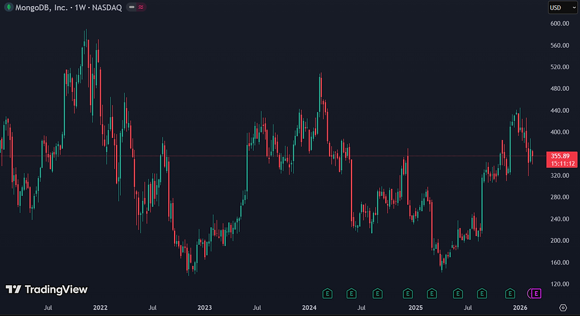
Task: Click the 600.00 price axis label
Action: [560, 23]
